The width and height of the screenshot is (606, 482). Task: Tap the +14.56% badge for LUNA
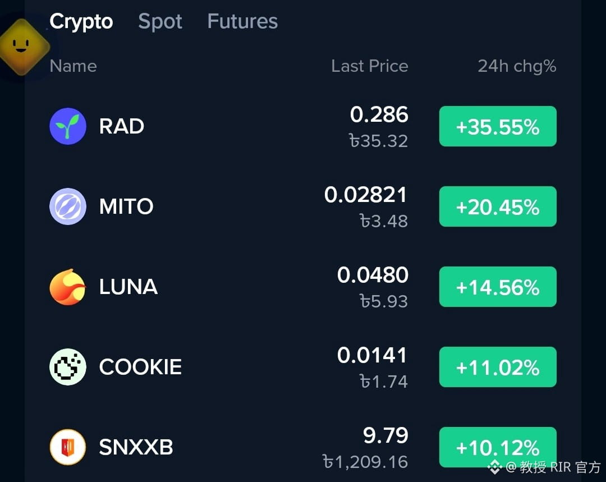(x=498, y=287)
